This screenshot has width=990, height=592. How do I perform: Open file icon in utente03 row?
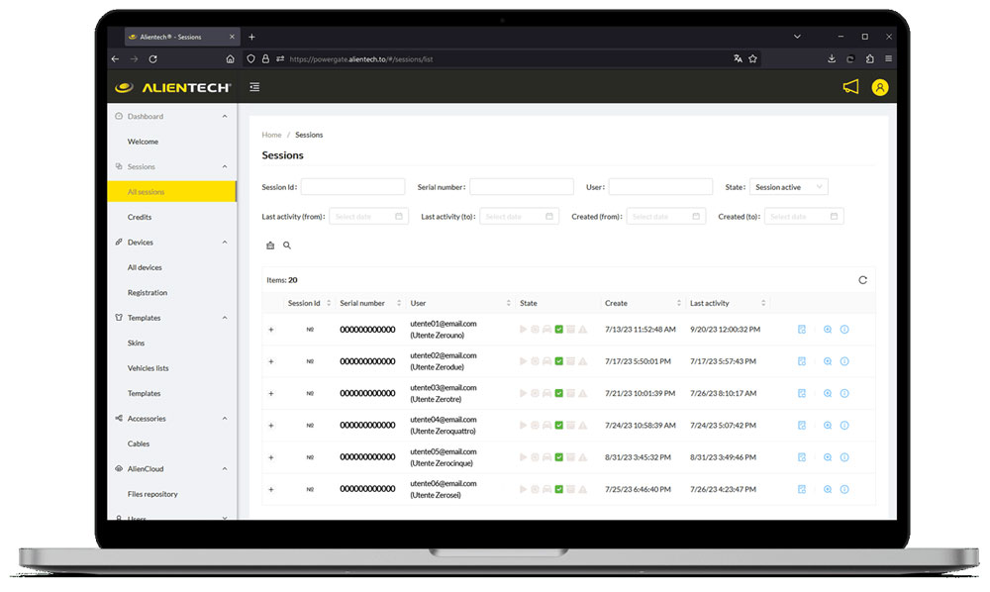tap(802, 393)
